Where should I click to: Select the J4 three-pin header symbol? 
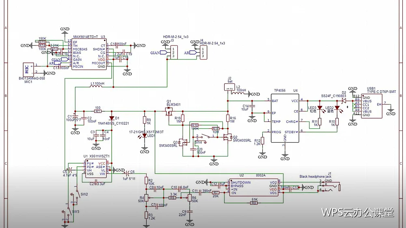coord(203,52)
